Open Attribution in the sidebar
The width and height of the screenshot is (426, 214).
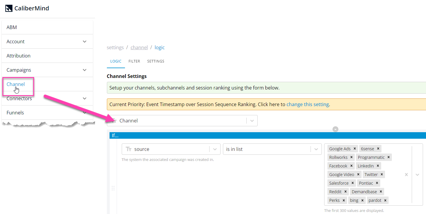(x=47, y=56)
